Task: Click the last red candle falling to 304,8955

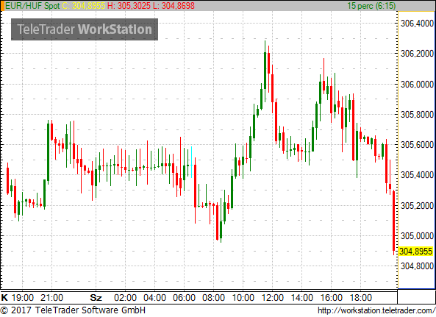Action: point(393,222)
